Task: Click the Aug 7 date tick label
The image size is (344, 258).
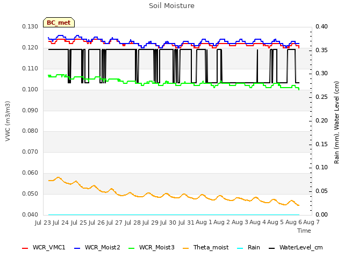Action: click(311, 223)
